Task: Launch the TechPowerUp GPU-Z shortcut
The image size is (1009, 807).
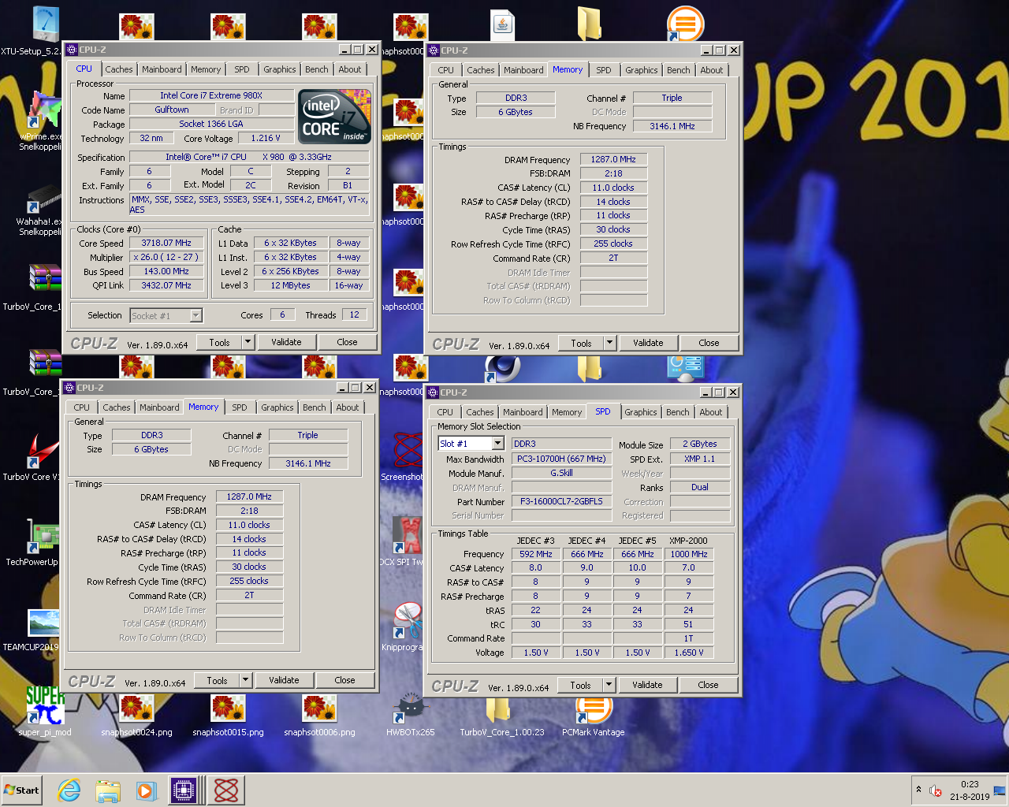Action: (x=45, y=536)
